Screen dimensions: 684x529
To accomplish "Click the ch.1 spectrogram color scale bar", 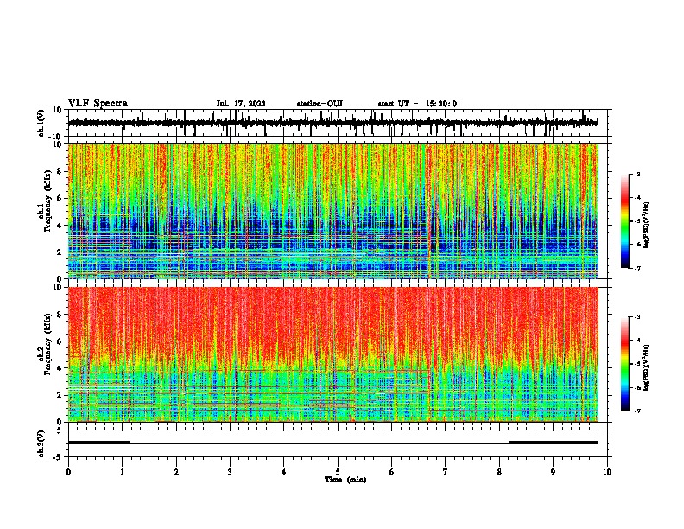I will coord(625,221).
